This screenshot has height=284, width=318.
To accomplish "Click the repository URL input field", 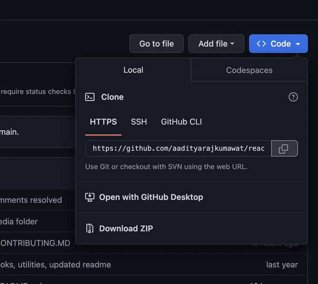I will 178,148.
